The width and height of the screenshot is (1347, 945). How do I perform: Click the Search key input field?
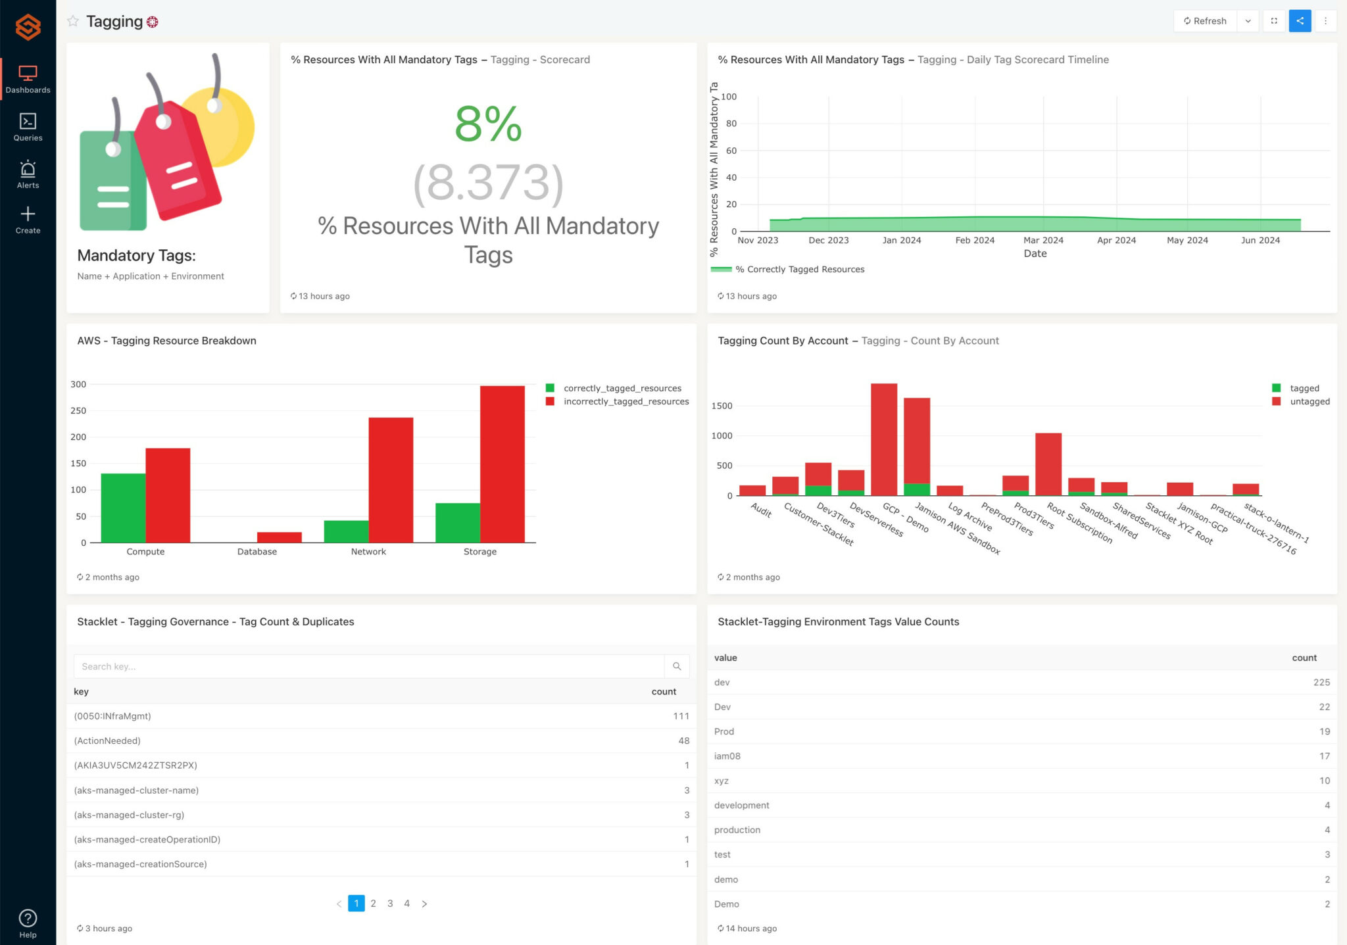tap(368, 666)
